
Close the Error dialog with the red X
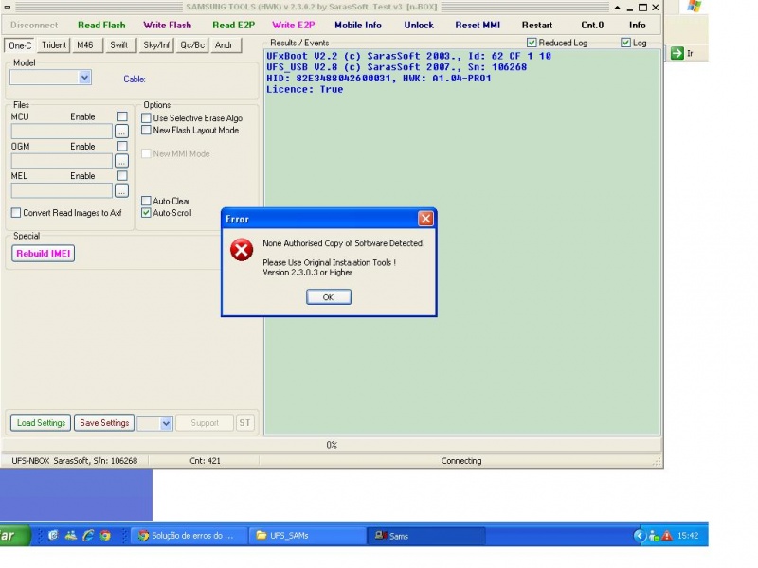(425, 219)
